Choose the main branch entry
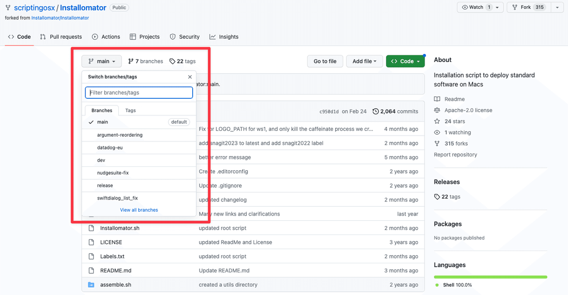 pos(139,122)
